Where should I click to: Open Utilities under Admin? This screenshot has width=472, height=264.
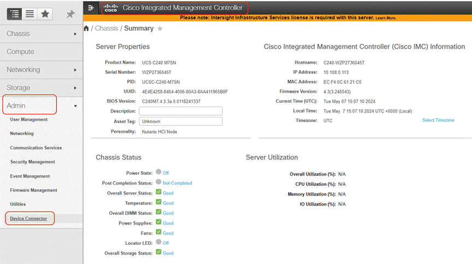pos(18,204)
